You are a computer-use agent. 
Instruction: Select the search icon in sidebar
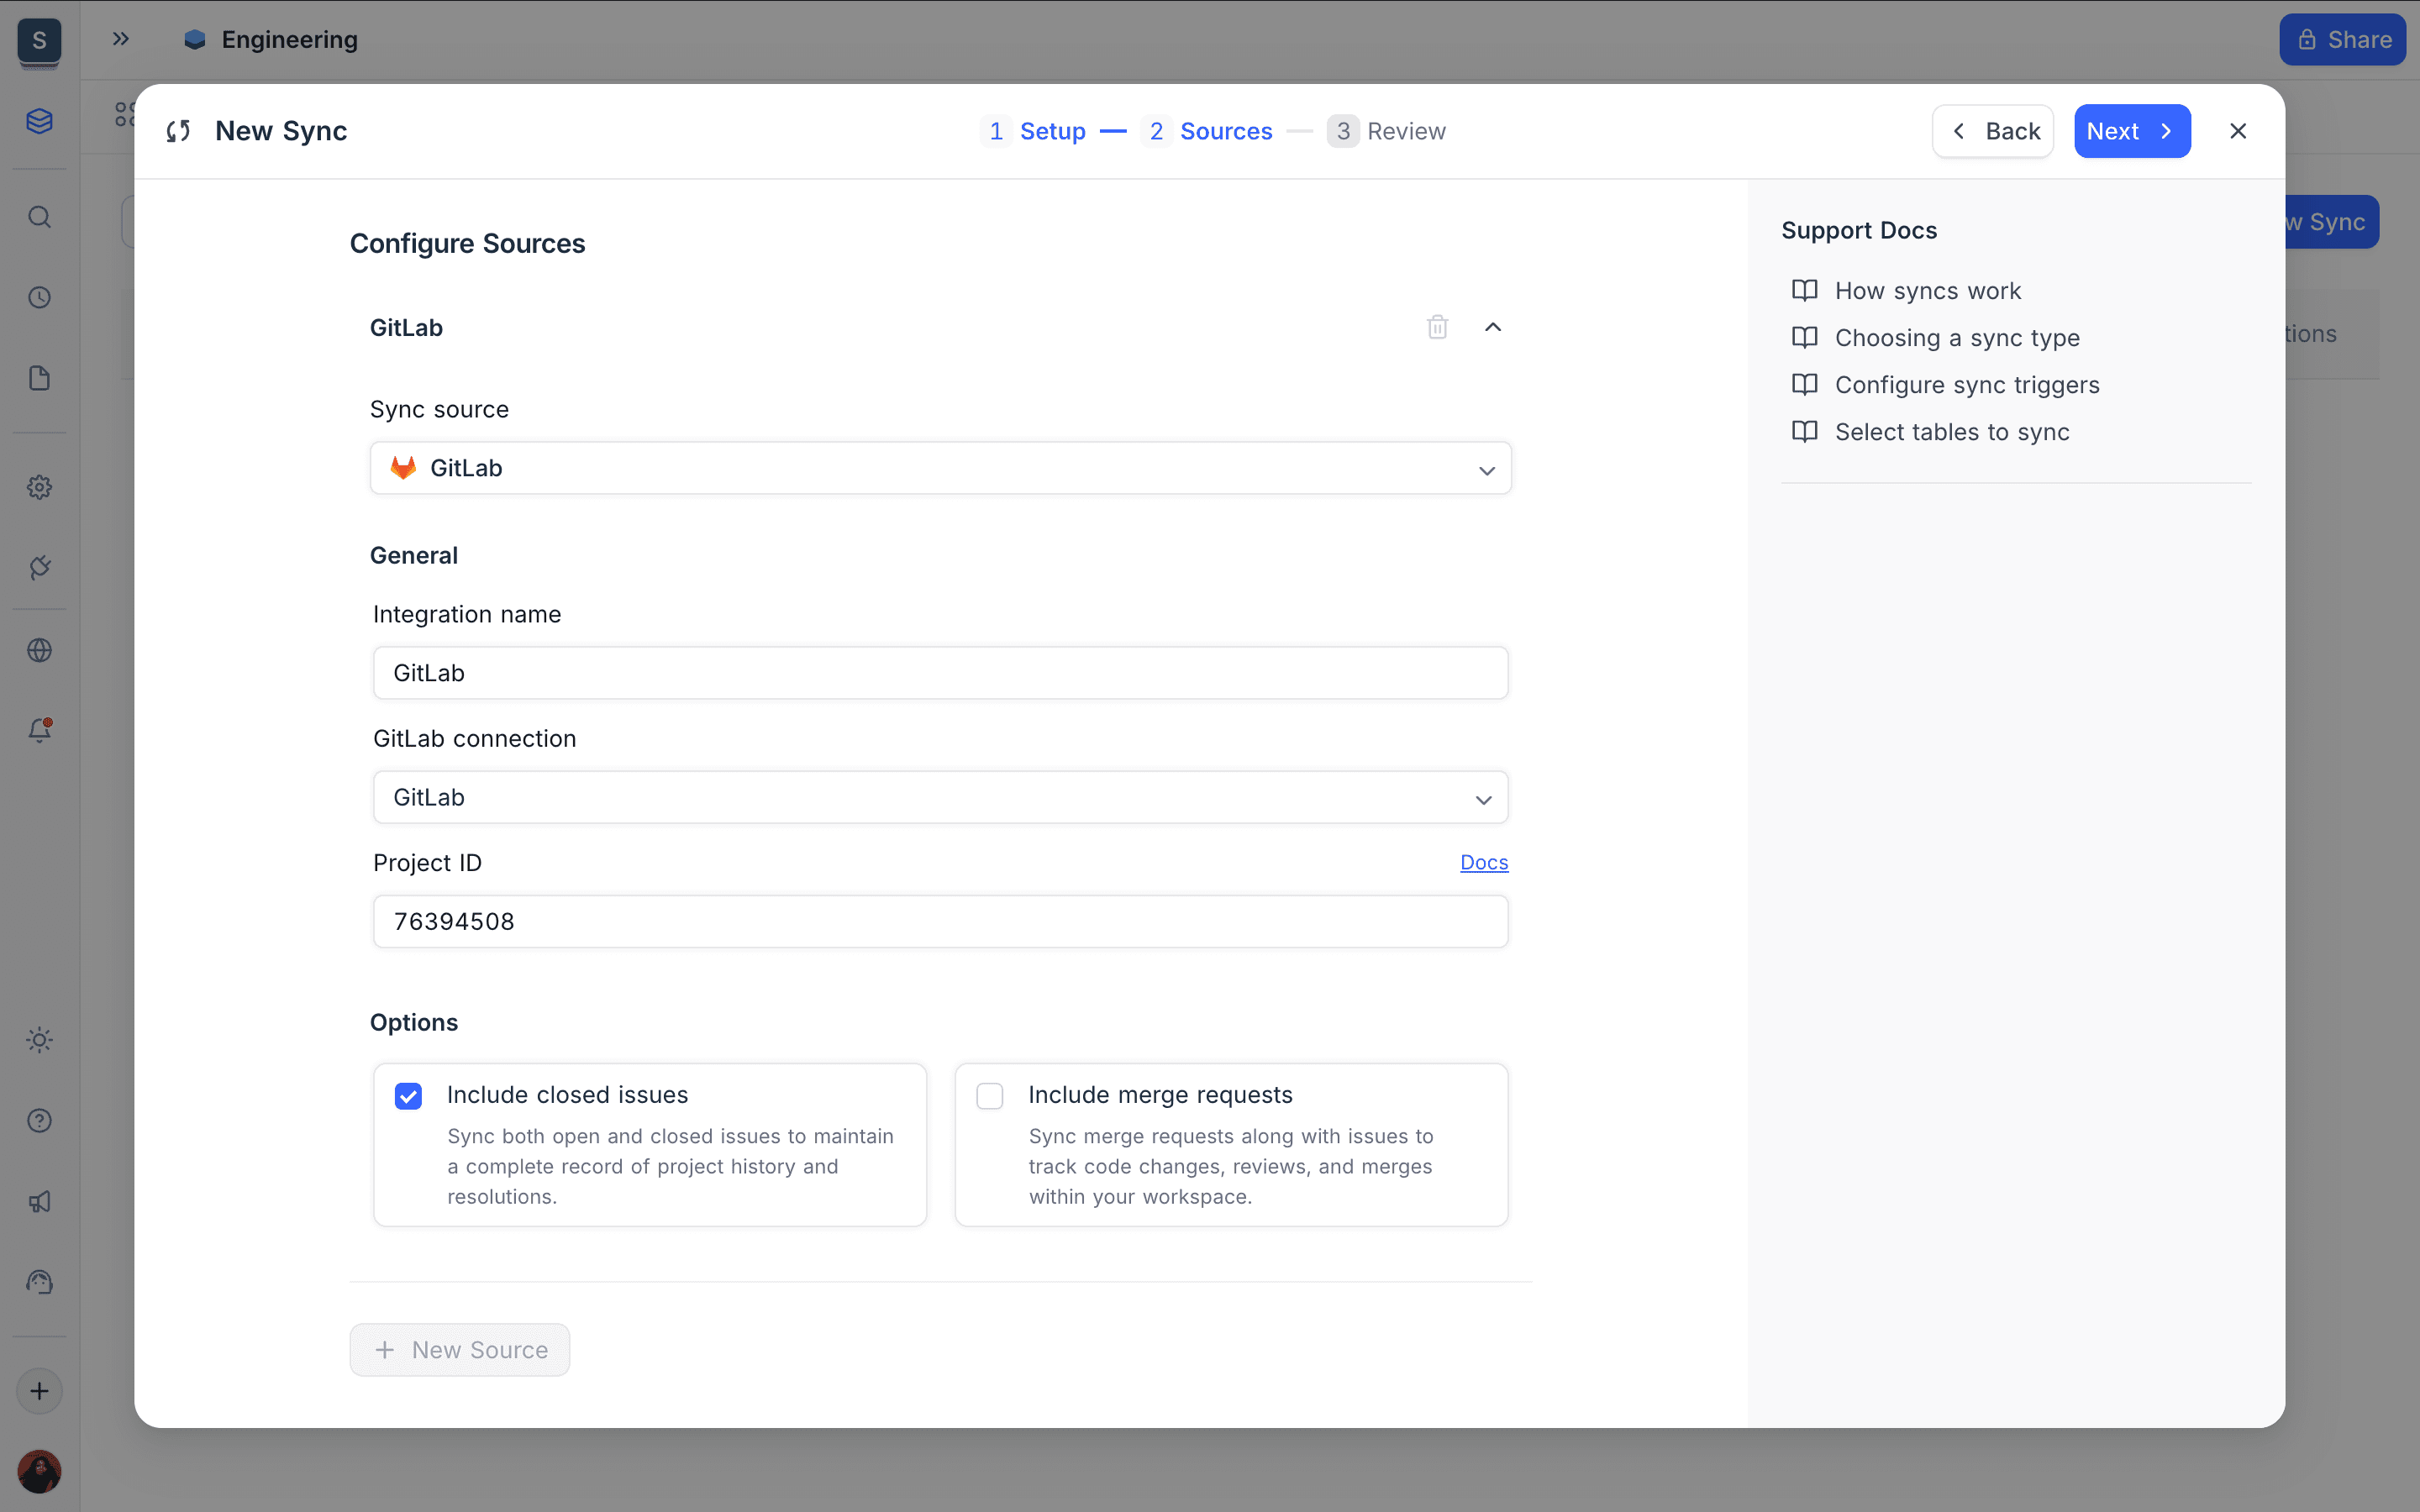(x=40, y=217)
